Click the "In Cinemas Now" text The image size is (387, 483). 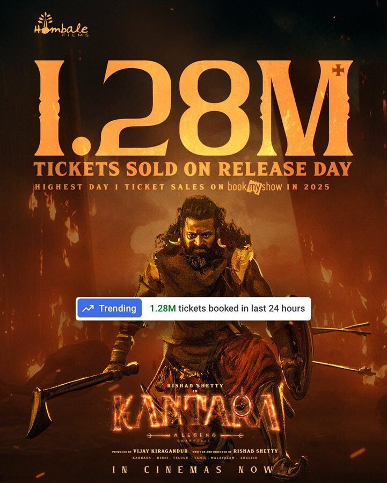click(193, 470)
